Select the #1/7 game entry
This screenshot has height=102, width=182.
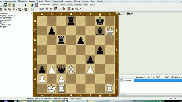(x=5, y=27)
